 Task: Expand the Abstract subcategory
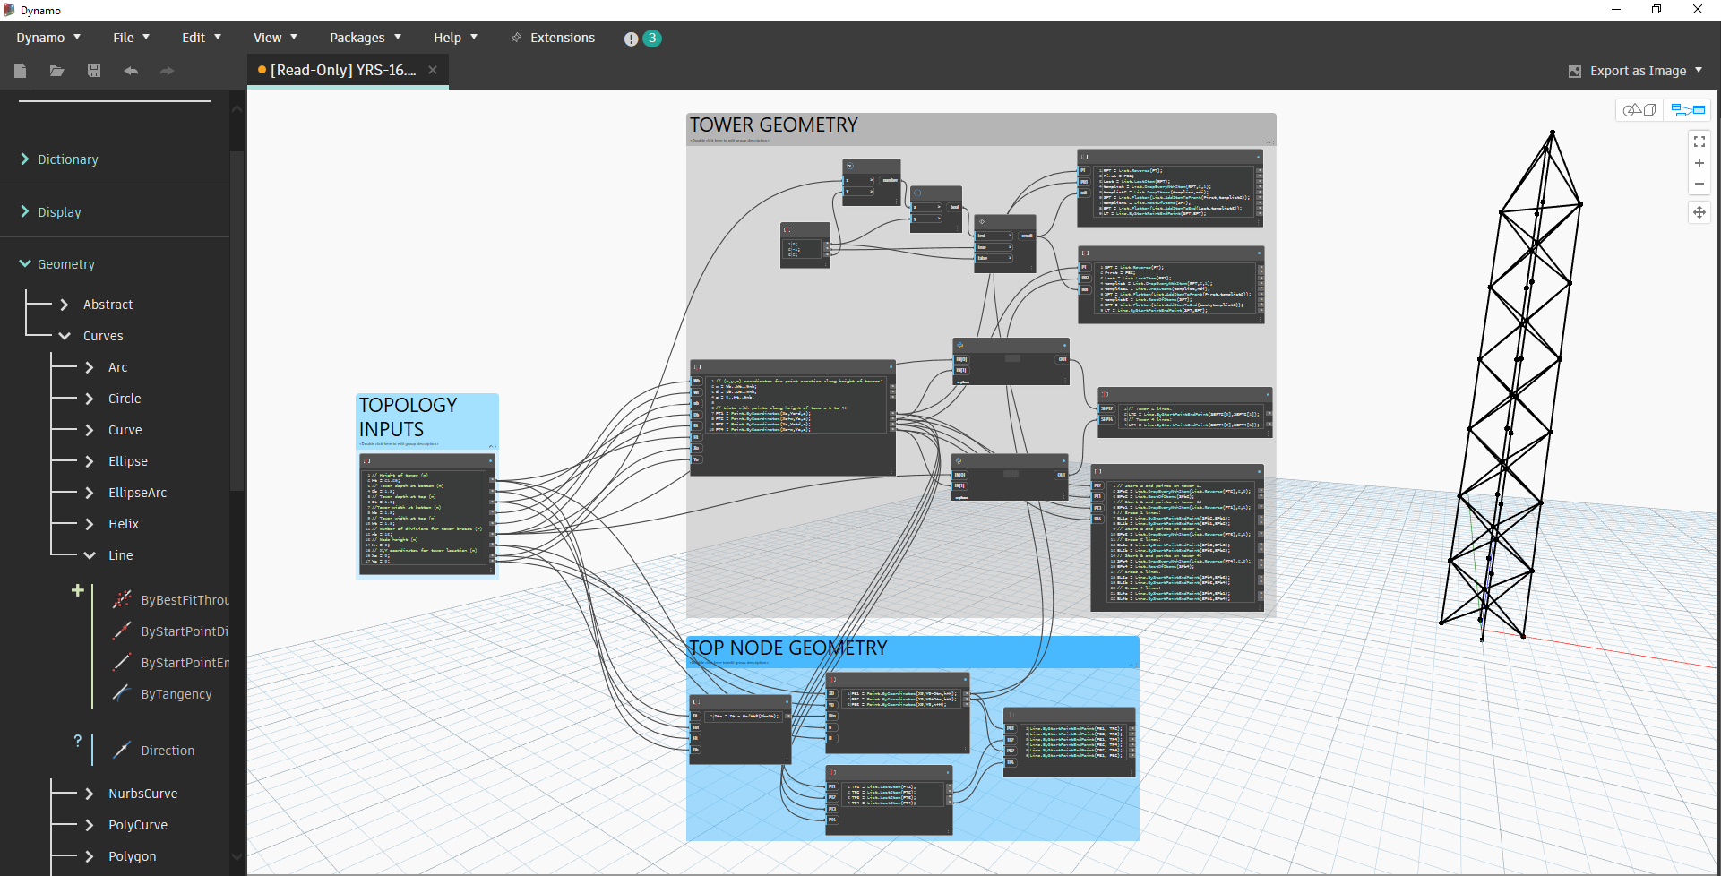pyautogui.click(x=65, y=305)
